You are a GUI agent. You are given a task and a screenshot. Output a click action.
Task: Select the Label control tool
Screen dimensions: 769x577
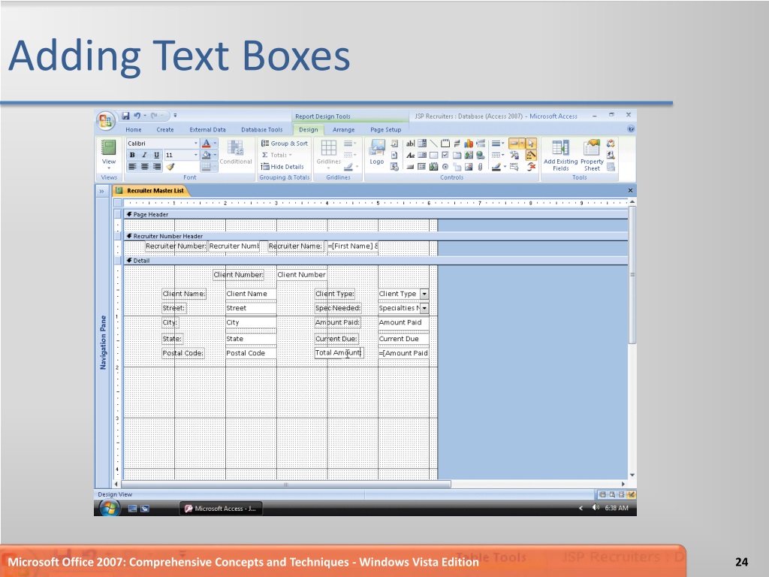point(410,155)
